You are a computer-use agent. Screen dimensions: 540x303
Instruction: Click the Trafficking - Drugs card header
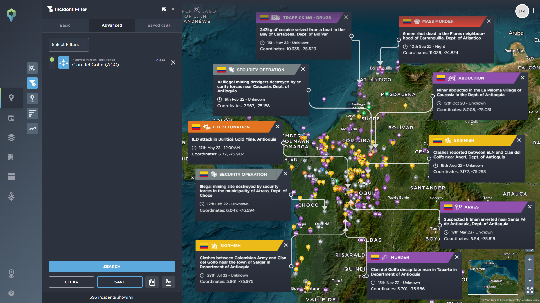point(300,18)
